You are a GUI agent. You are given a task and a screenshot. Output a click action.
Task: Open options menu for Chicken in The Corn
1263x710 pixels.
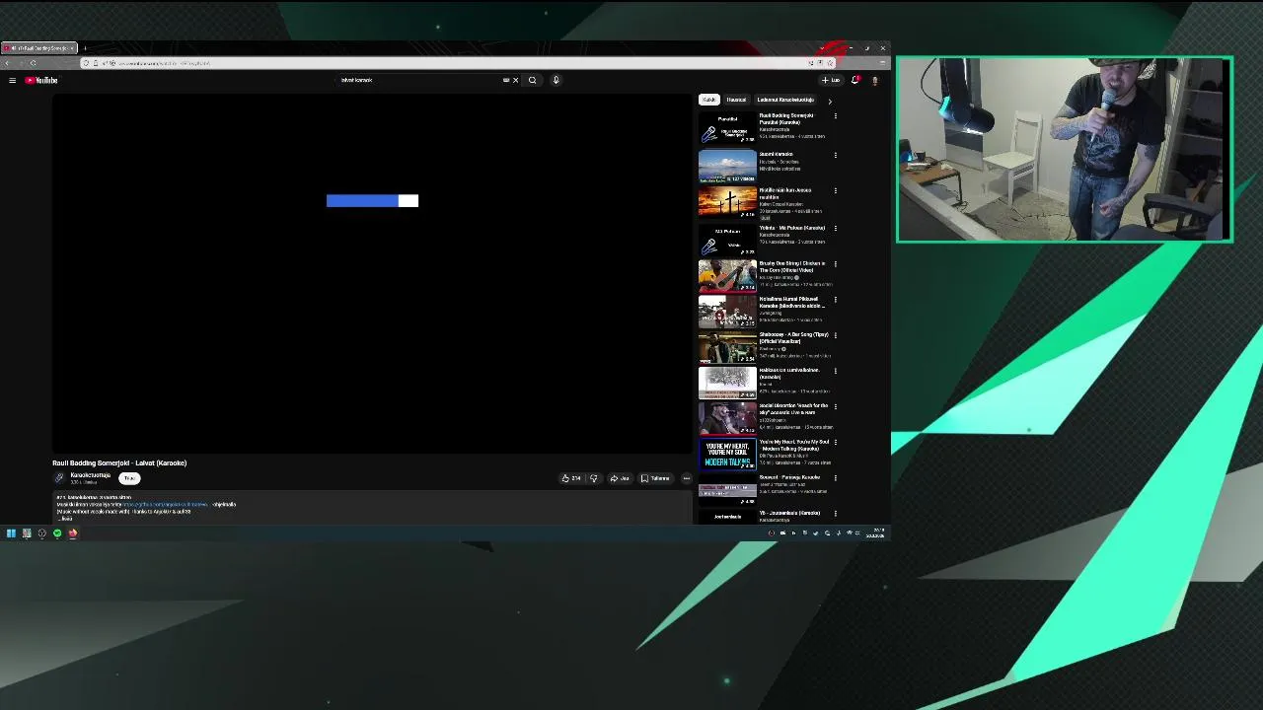pos(835,264)
